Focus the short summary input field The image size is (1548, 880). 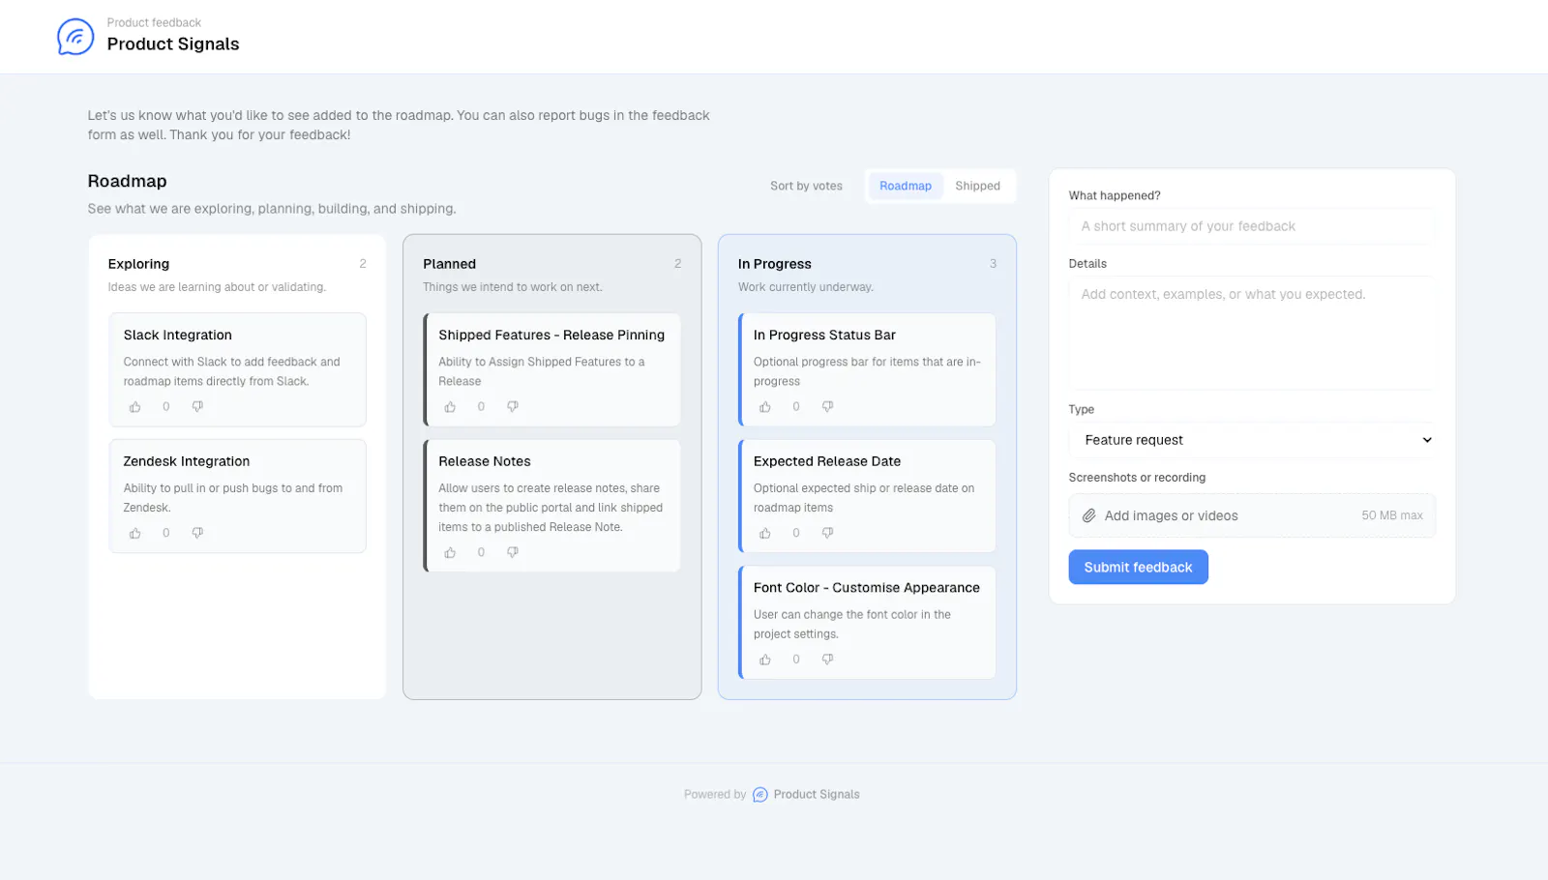1252,226
